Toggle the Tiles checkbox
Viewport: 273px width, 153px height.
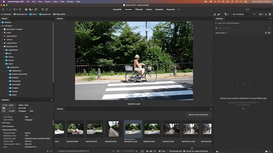160,151
